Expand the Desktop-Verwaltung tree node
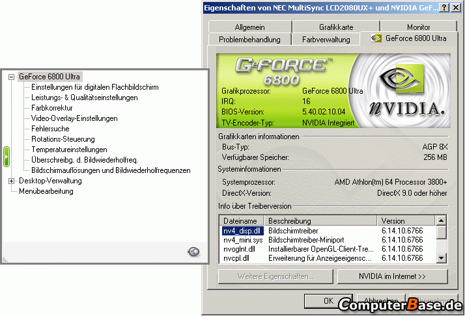The image size is (465, 316). [11, 181]
